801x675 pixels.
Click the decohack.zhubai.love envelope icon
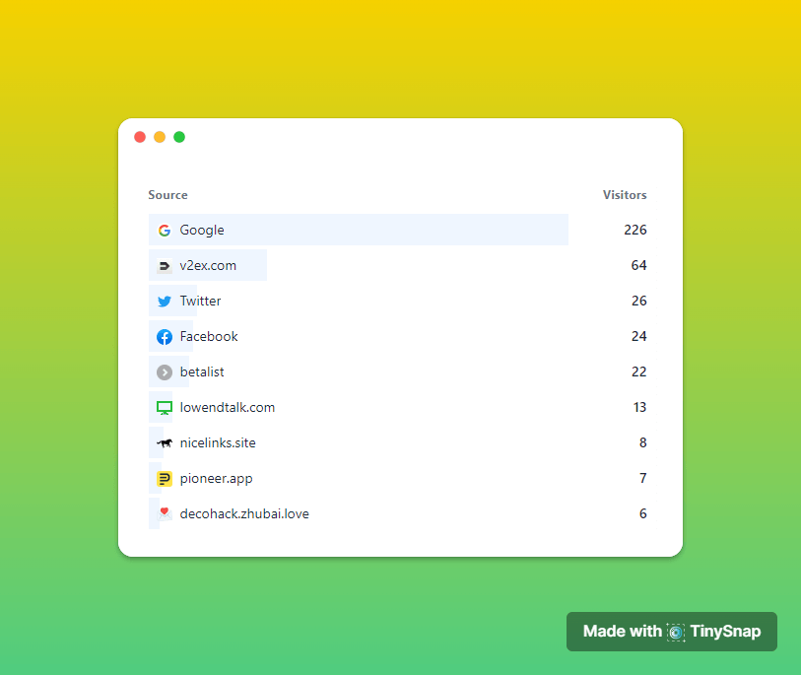tap(164, 513)
